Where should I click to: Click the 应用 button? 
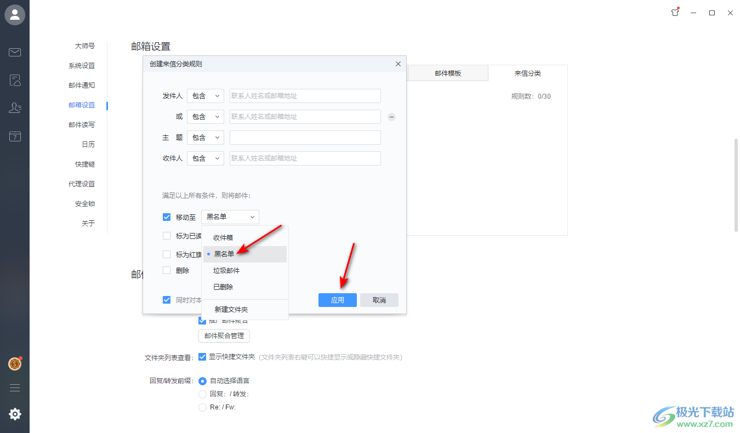[338, 300]
